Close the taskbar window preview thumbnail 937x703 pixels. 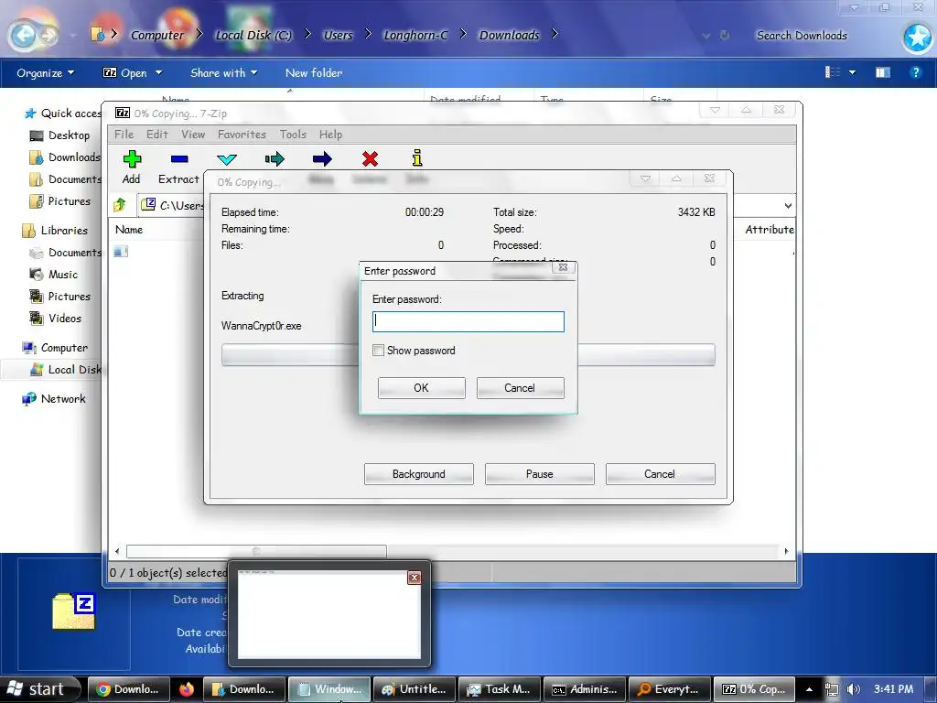point(415,578)
